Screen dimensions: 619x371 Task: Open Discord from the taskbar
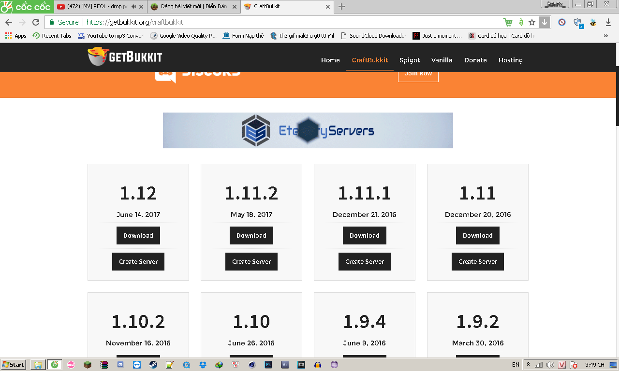tap(120, 365)
